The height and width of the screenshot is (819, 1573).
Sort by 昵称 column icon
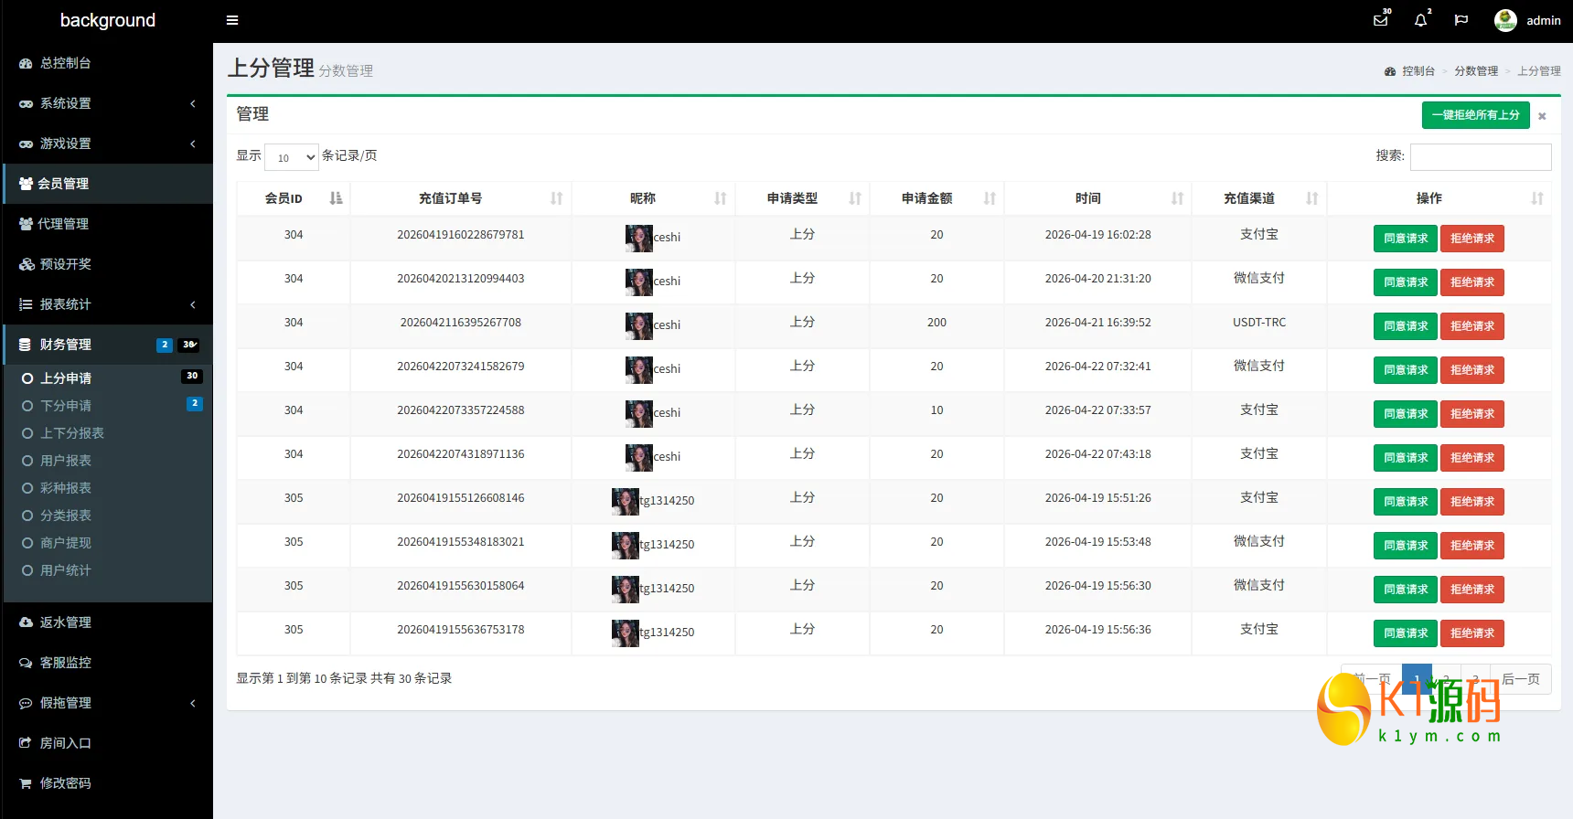[x=720, y=198]
